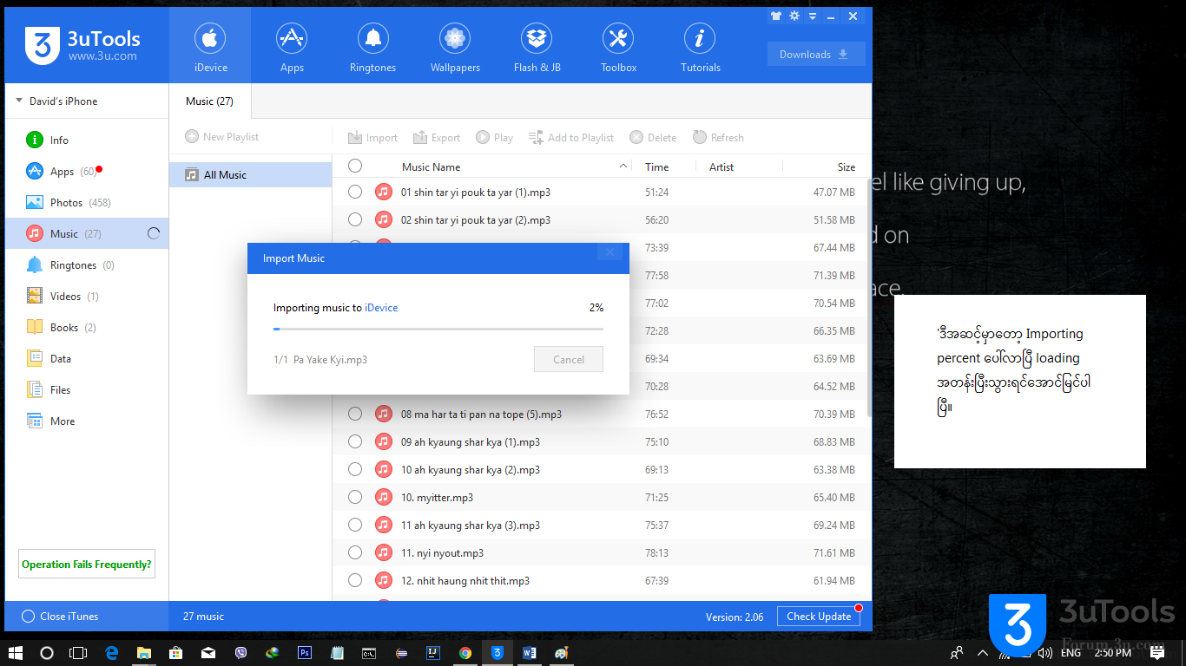Open the iDevice section

point(210,47)
